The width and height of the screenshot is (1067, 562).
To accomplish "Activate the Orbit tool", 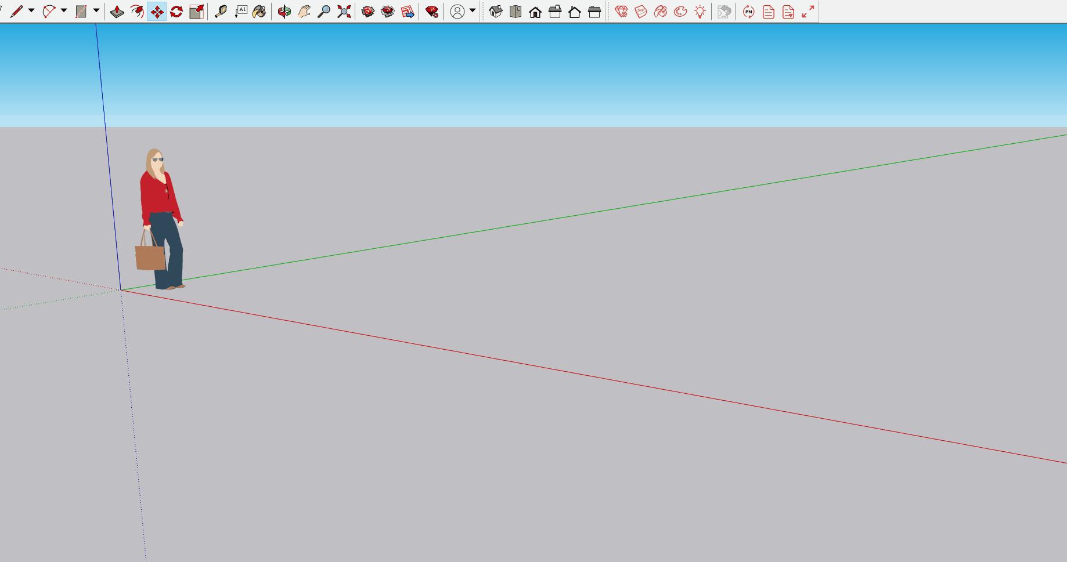I will pos(284,12).
